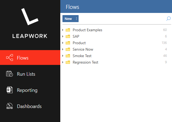Viewport: 172px width, 122px height.
Task: Open the search magnifier icon
Action: pyautogui.click(x=169, y=19)
